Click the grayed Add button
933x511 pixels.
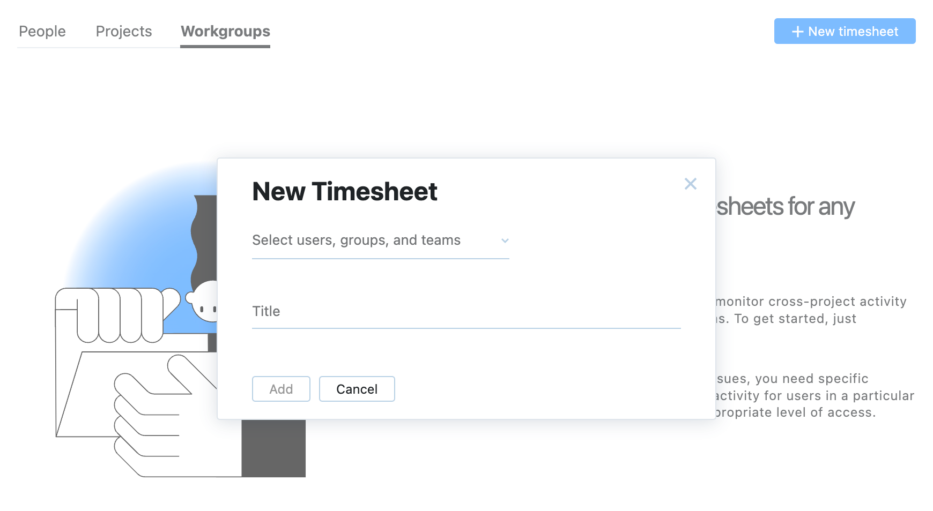[281, 389]
